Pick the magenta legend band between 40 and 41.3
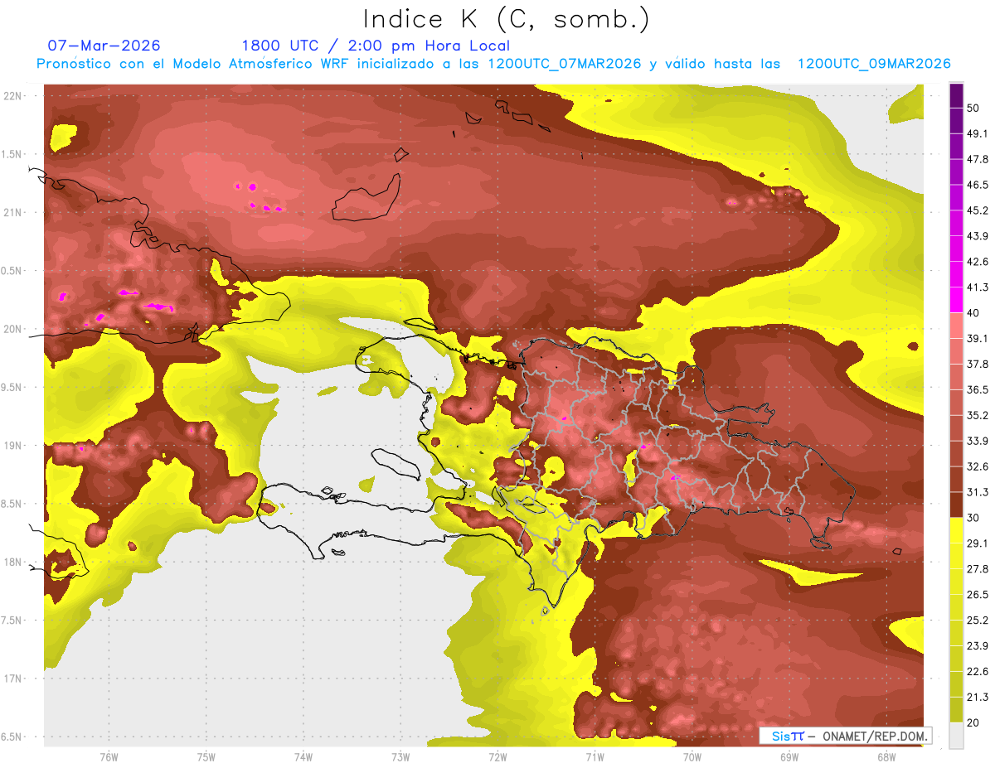The width and height of the screenshot is (995, 768). pos(956,300)
